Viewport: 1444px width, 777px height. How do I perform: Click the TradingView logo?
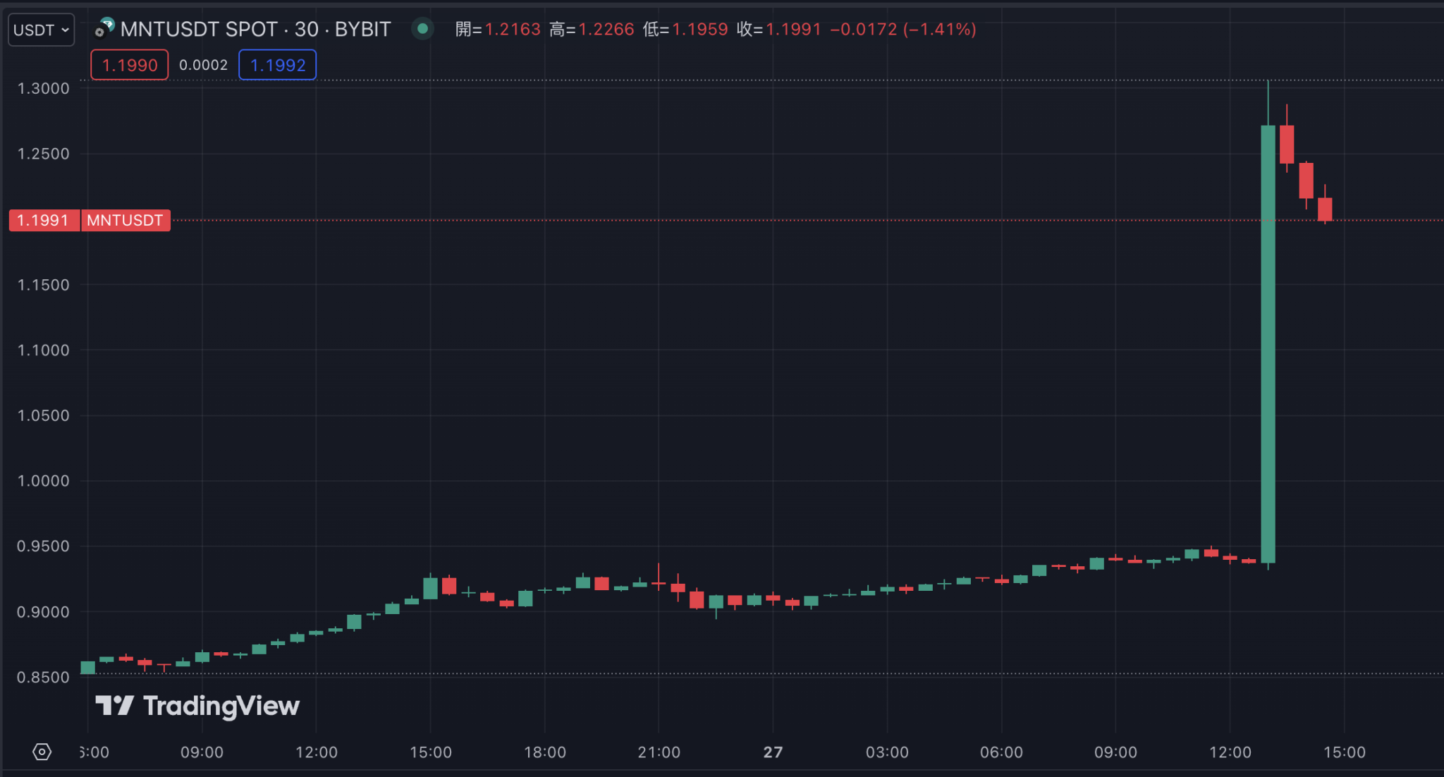tap(197, 705)
